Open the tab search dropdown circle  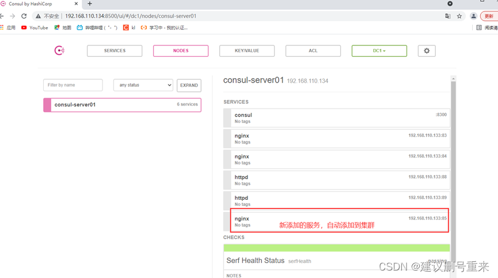[450, 3]
